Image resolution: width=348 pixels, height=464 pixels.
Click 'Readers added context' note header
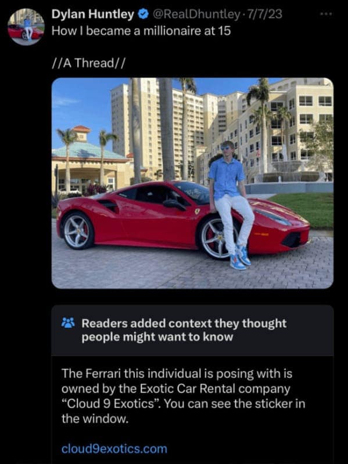(x=184, y=330)
